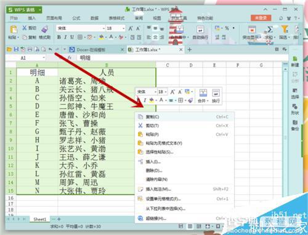Choose 插入批注(M)... from context menu
308x235 pixels.
click(184, 189)
